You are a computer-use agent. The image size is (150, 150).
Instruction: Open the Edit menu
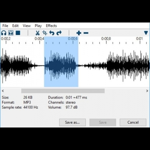pos(15,26)
